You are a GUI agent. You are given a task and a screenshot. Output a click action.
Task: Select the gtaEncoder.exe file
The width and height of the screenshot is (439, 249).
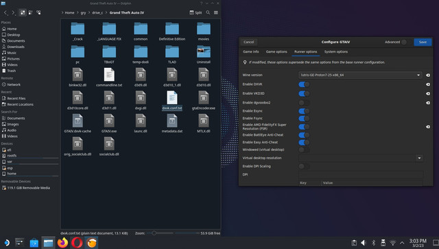(204, 101)
